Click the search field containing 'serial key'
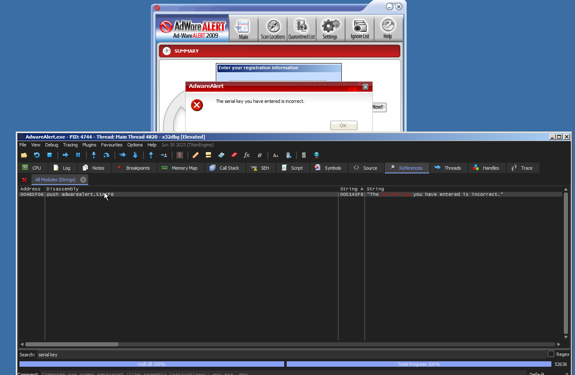Image resolution: width=575 pixels, height=375 pixels. pos(291,355)
